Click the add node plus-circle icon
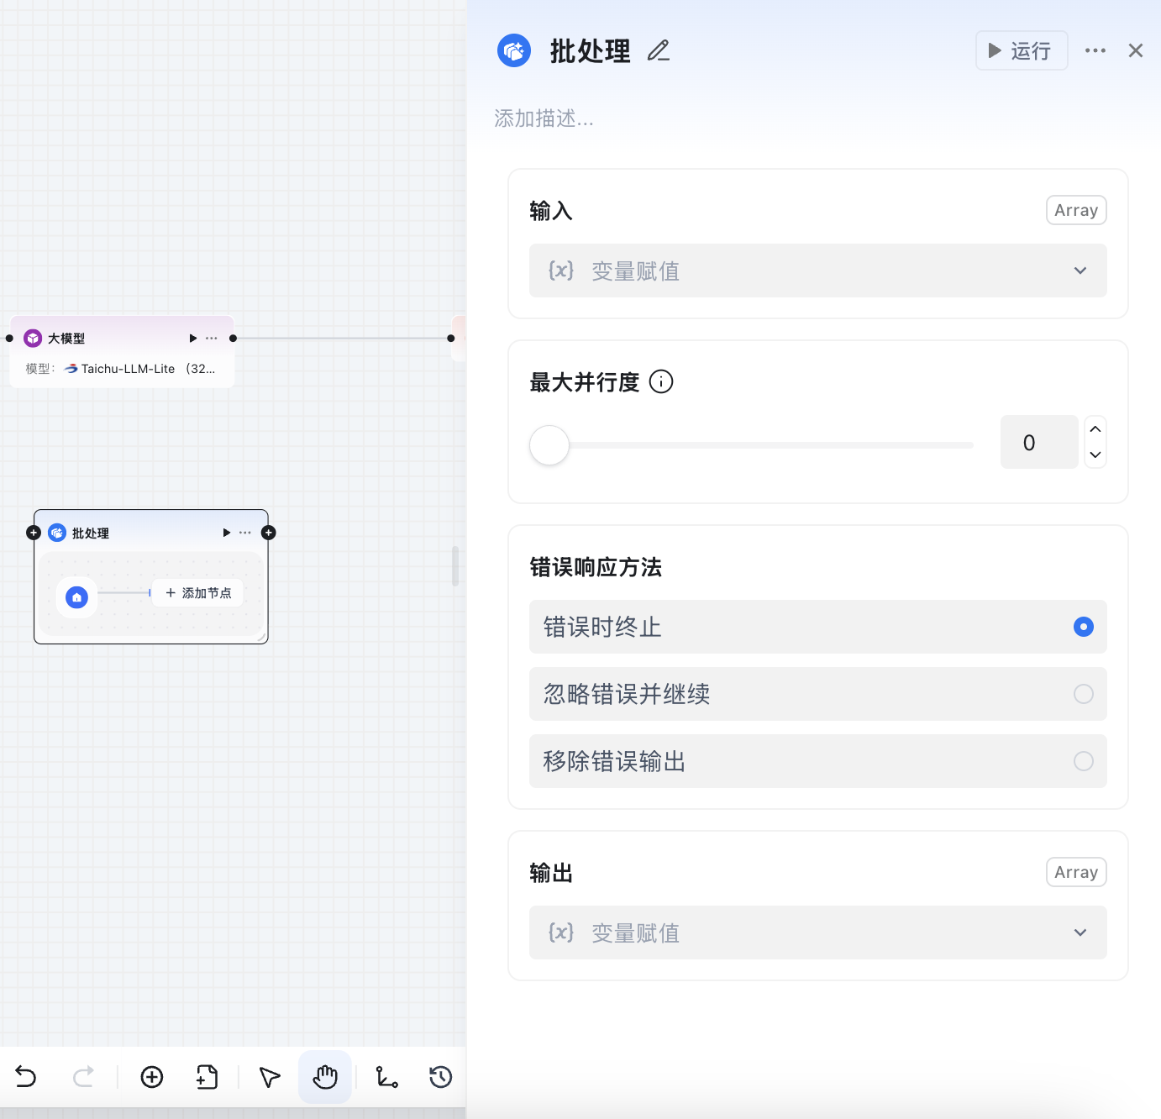Image resolution: width=1161 pixels, height=1119 pixels. coord(152,1076)
